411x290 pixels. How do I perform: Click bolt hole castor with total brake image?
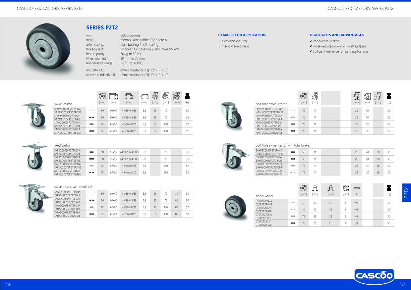click(236, 157)
